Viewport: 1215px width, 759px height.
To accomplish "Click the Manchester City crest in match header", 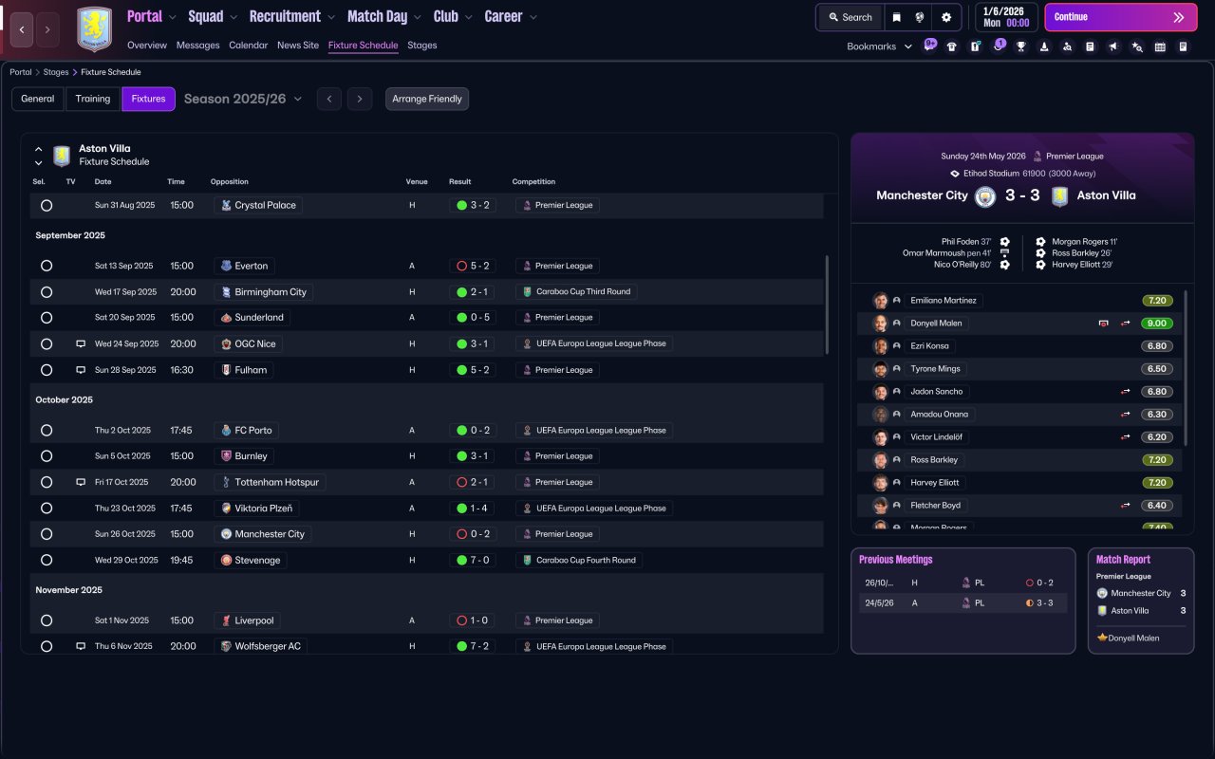I will pos(984,196).
